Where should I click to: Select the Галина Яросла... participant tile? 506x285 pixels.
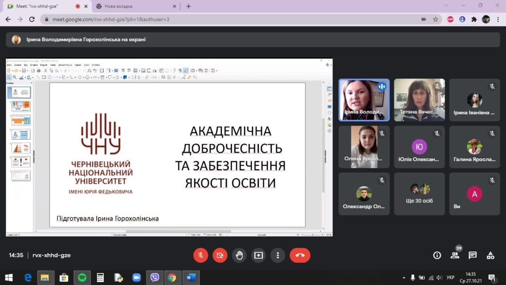[x=474, y=147]
